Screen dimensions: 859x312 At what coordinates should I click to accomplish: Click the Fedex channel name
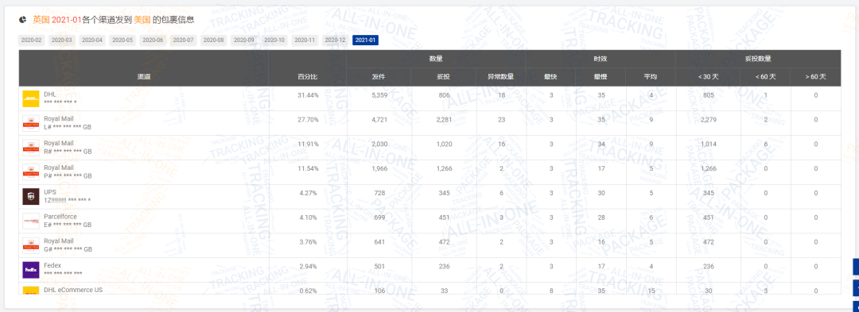point(52,265)
